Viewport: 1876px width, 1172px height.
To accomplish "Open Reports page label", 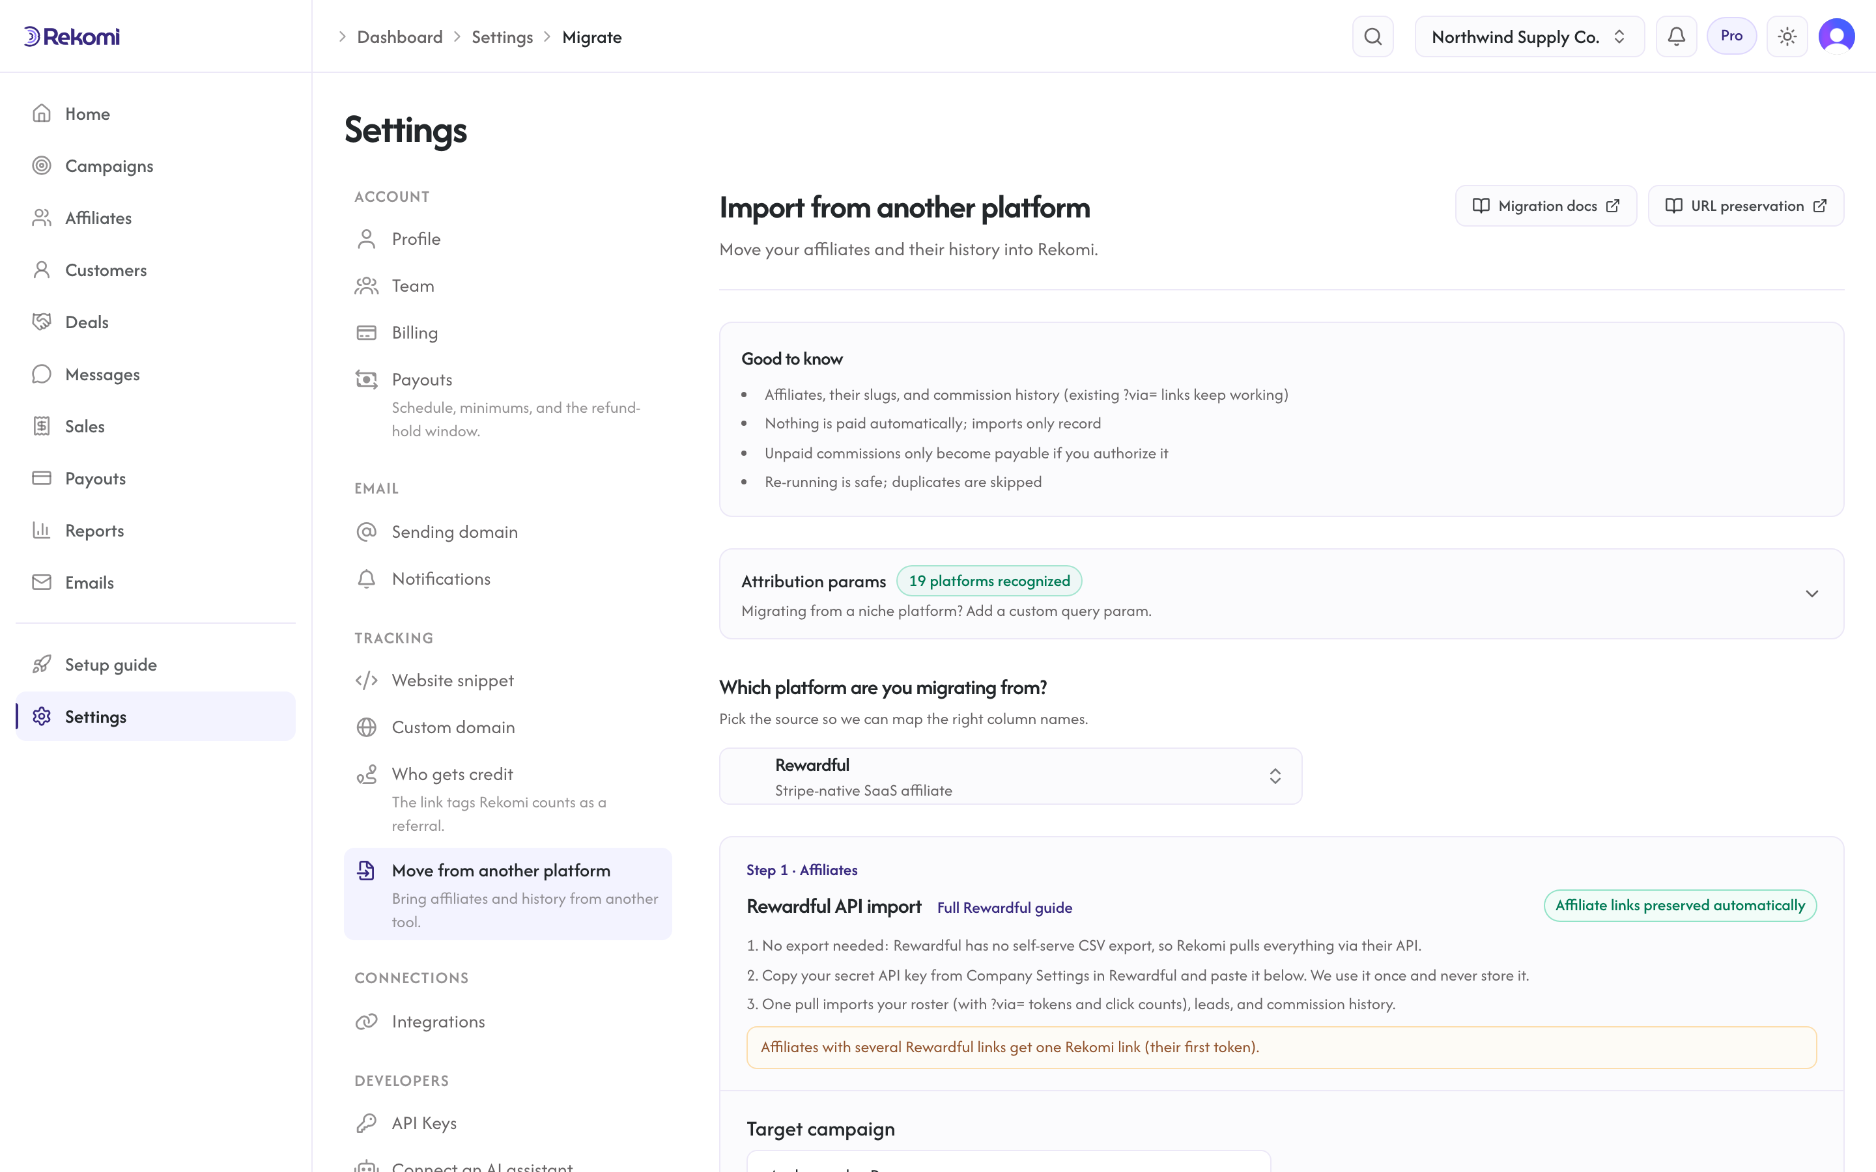I will 94,530.
